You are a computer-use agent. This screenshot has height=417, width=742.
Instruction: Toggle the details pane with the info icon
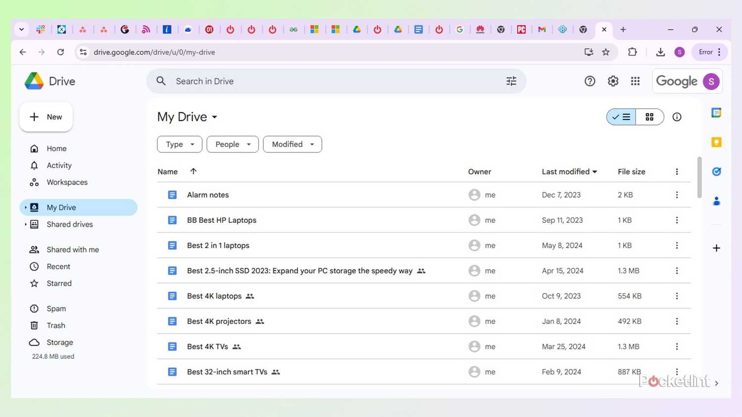click(x=677, y=117)
